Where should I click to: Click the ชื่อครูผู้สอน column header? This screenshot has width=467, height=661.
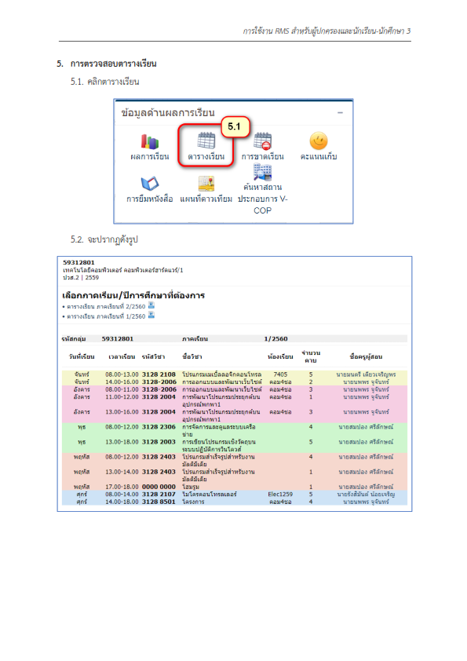point(366,356)
